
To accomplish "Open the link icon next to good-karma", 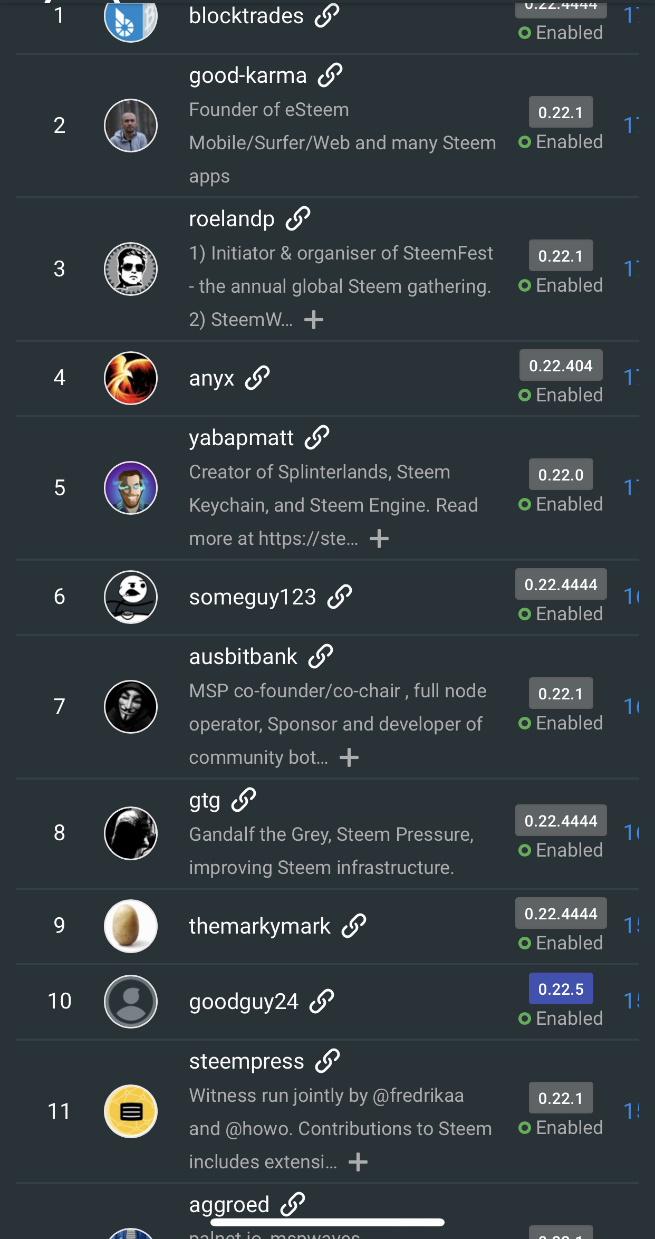I will click(x=330, y=75).
